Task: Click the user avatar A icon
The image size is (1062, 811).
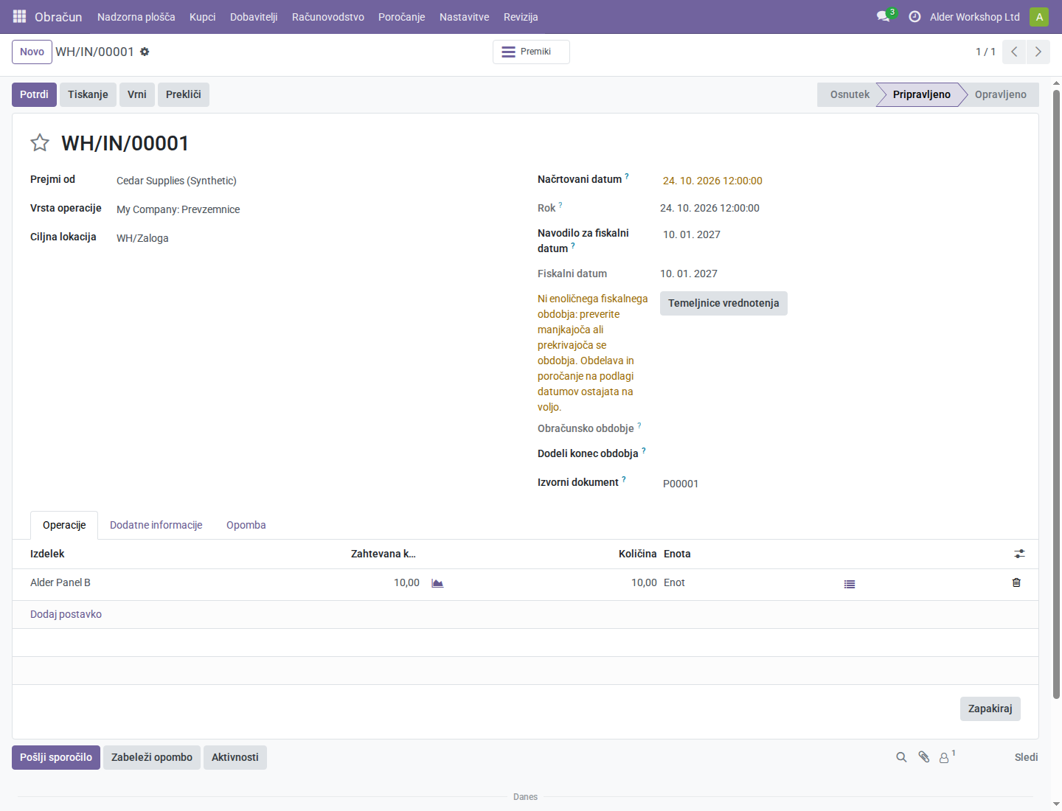Action: 1039,16
